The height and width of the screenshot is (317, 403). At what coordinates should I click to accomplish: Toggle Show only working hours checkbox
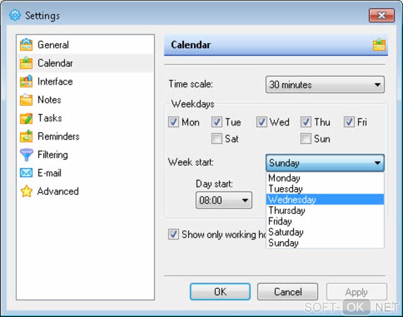[x=173, y=234]
